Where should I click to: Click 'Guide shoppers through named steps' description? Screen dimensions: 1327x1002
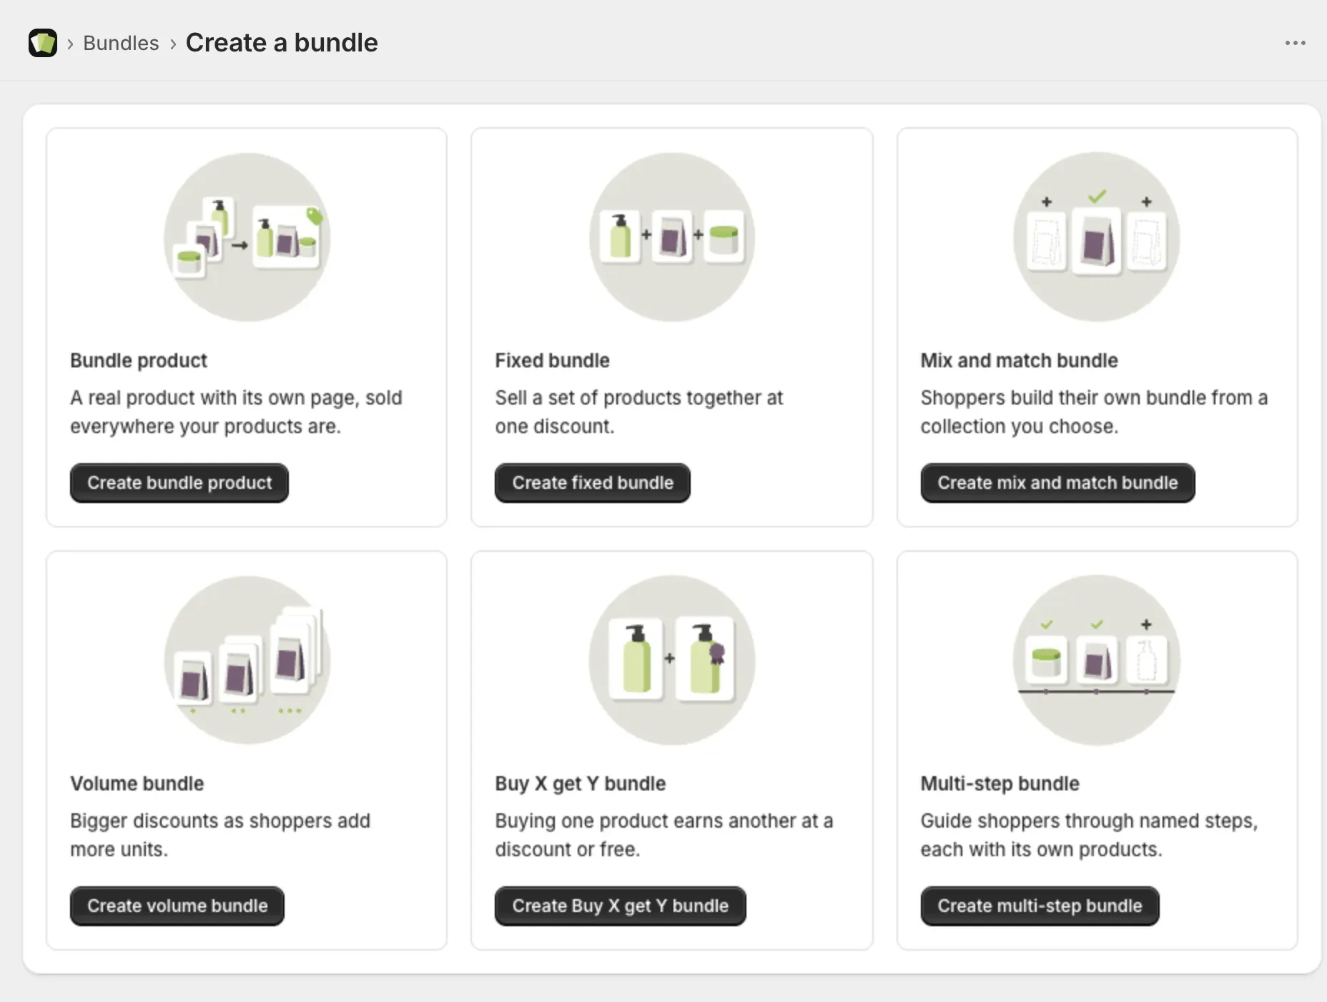(1089, 835)
